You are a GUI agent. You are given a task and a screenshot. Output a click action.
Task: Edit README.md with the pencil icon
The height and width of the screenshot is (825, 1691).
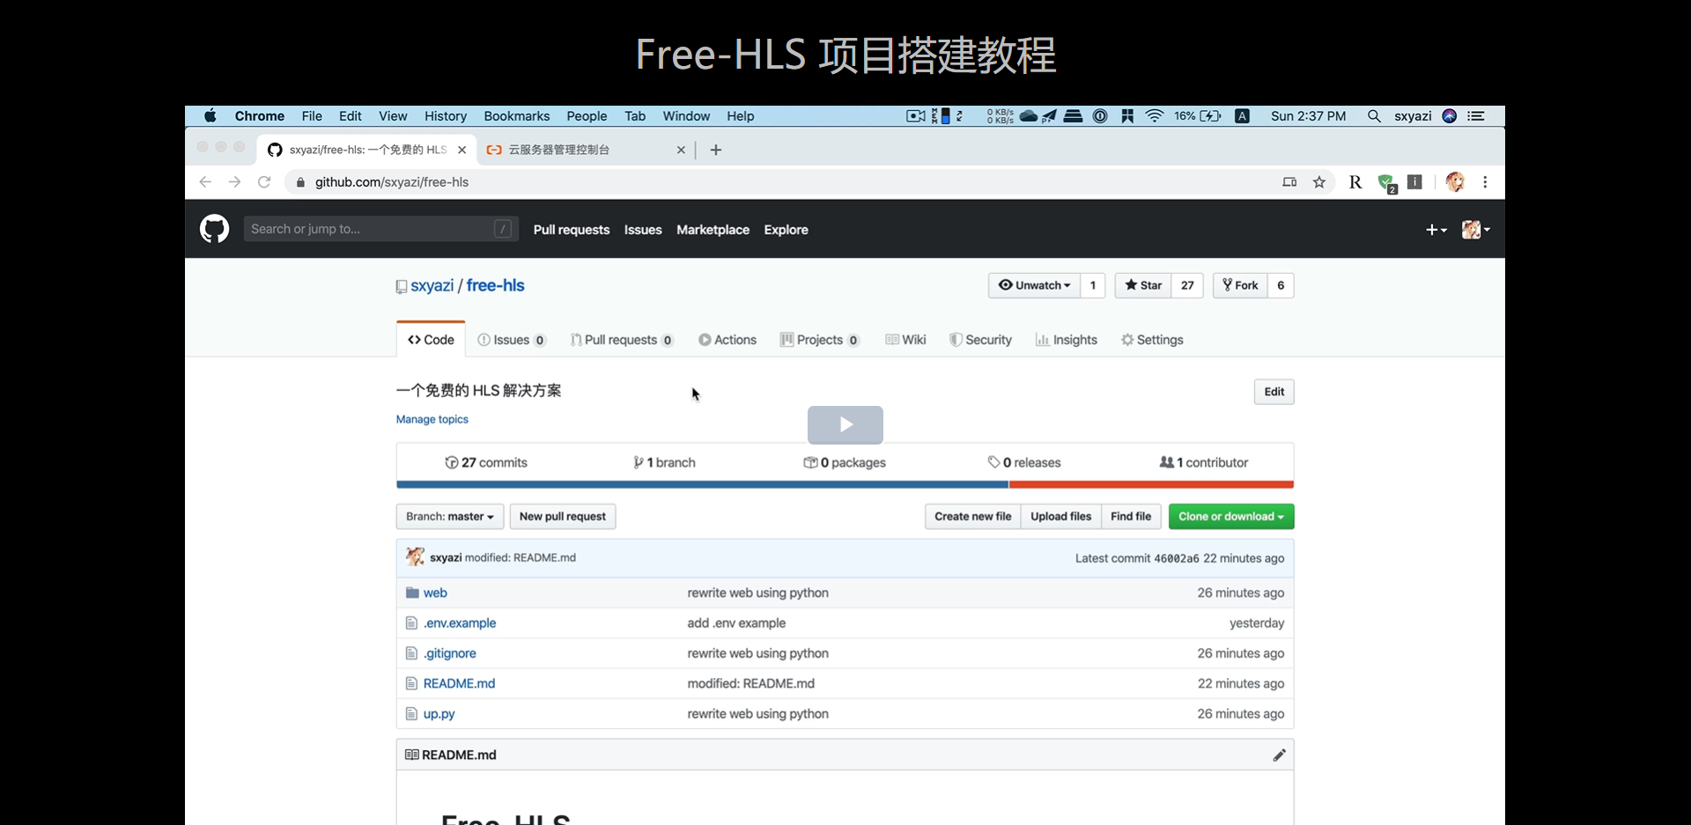(1279, 755)
